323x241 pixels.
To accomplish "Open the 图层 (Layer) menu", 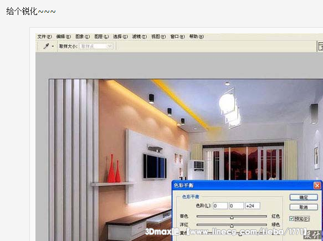I will point(101,37).
